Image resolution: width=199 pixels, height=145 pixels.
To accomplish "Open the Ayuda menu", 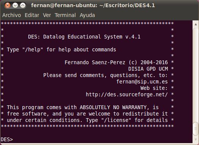I will (x=87, y=15).
